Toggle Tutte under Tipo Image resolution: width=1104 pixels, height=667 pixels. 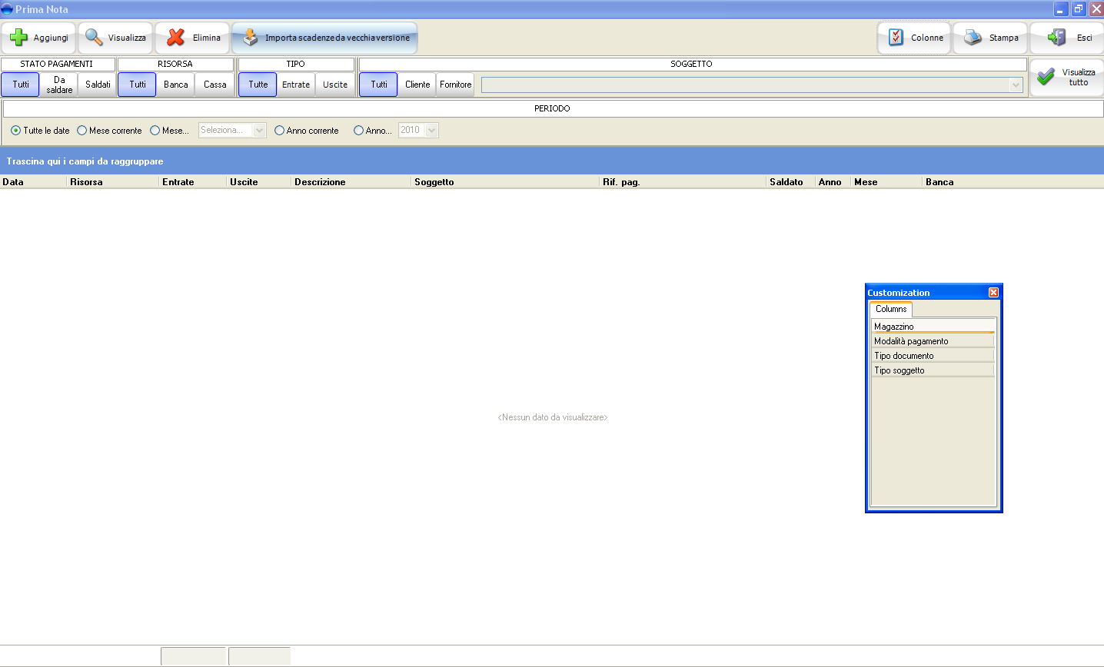[258, 85]
